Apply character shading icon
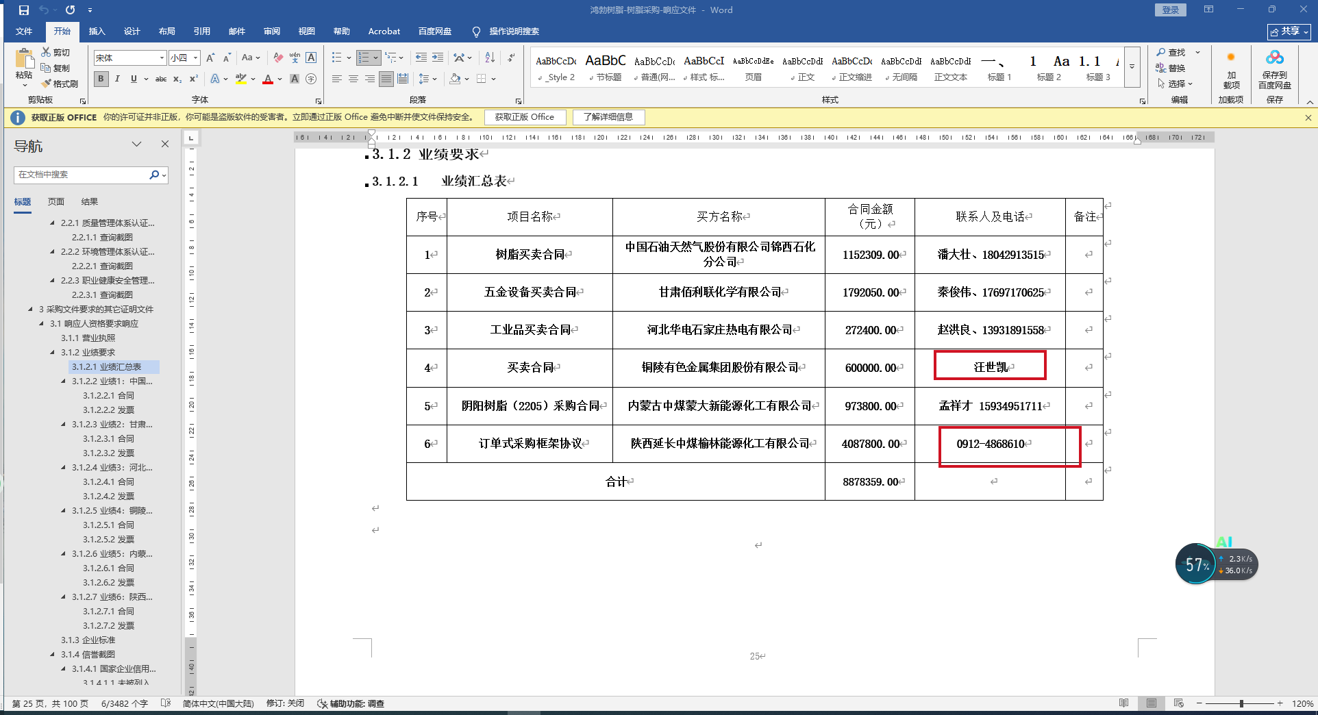 tap(295, 79)
